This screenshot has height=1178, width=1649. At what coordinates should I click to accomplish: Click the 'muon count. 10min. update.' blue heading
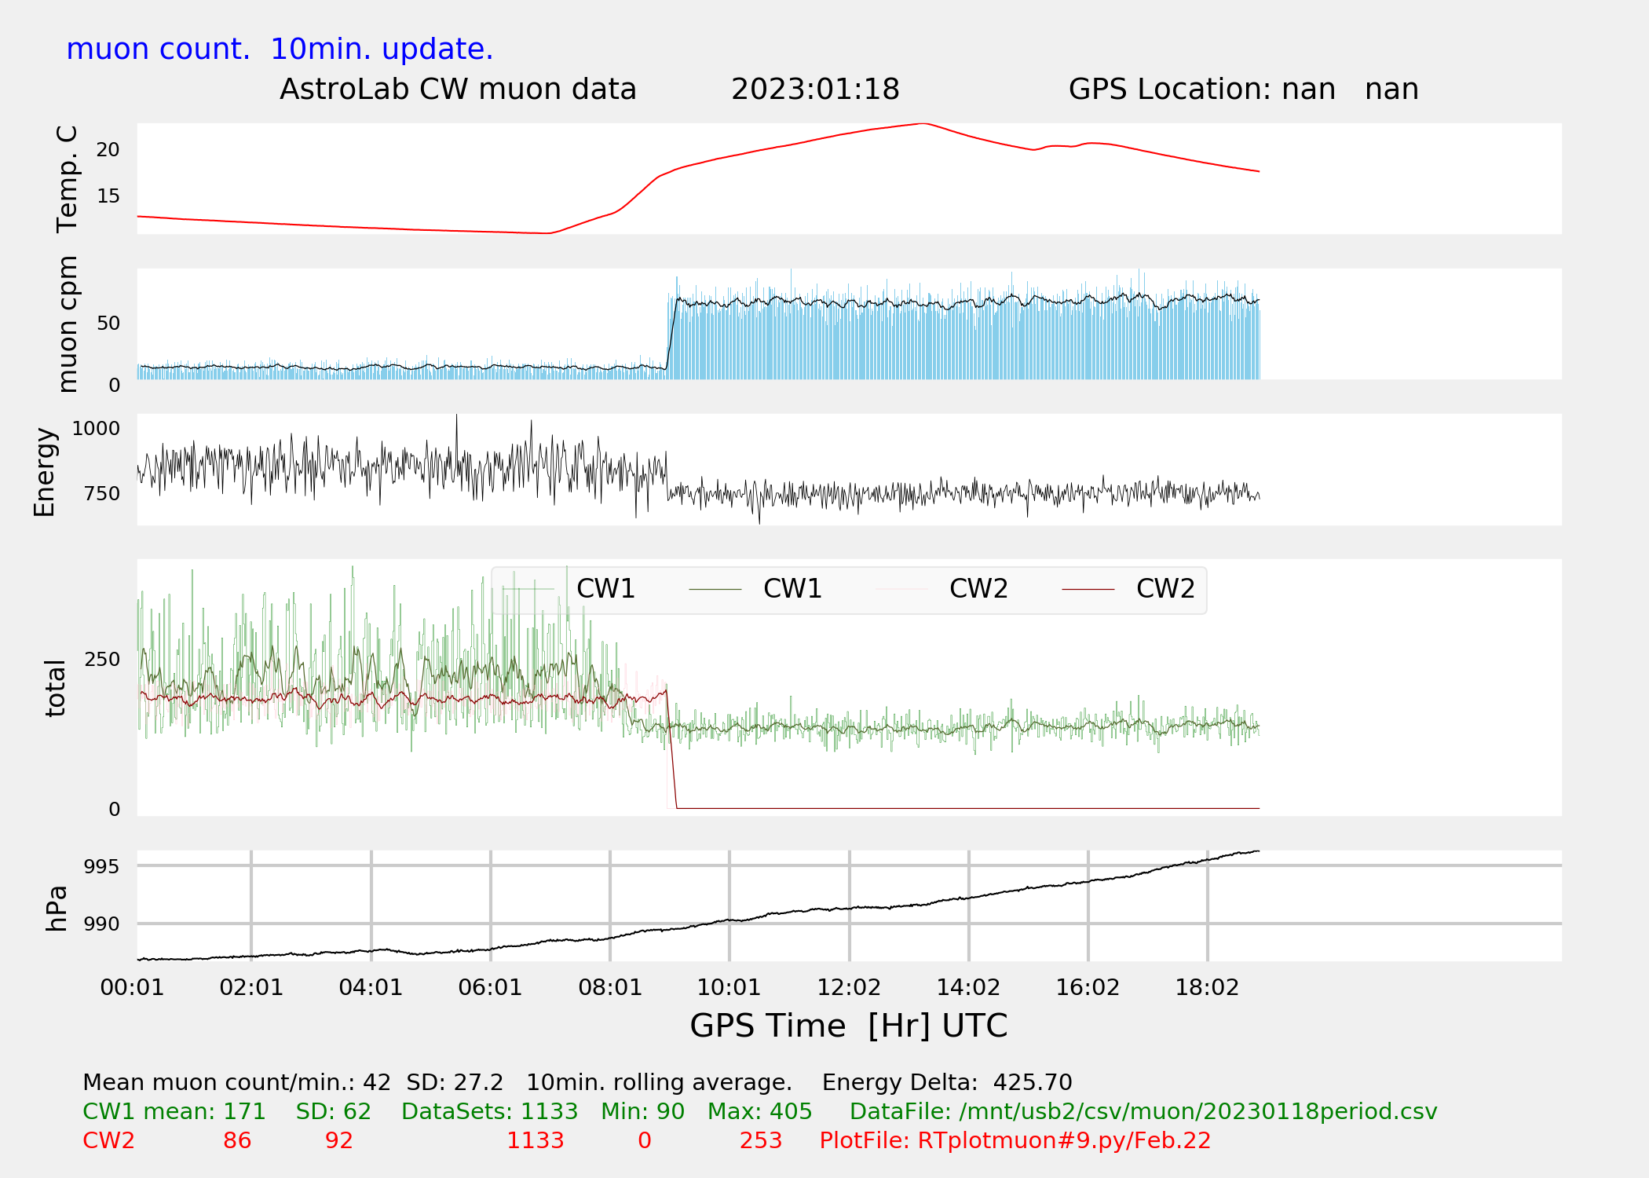pyautogui.click(x=280, y=49)
